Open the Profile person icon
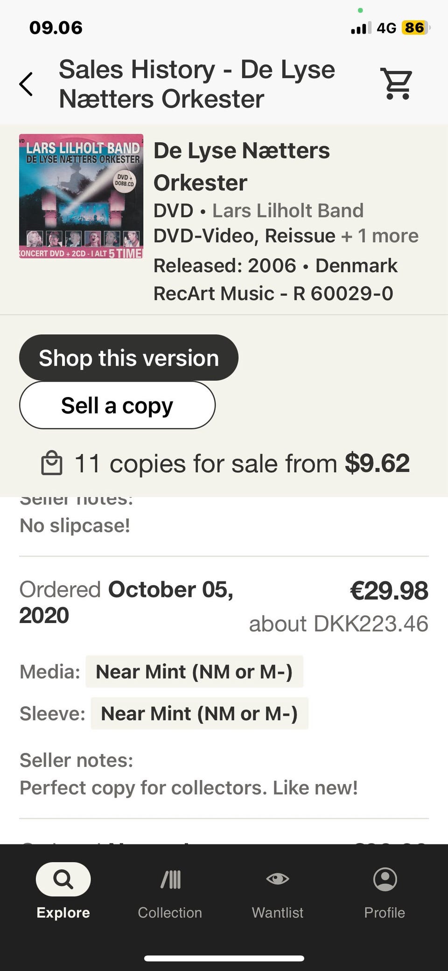Screen dimensions: 448x971 [385, 879]
